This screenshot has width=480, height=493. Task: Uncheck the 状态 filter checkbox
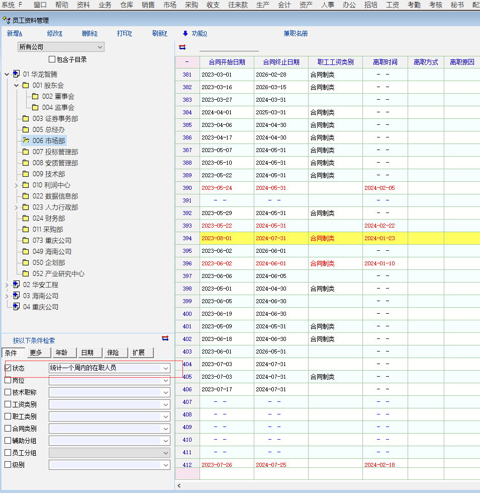8,368
